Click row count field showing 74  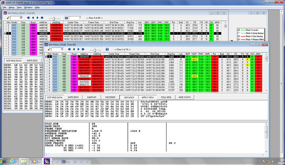point(58,49)
